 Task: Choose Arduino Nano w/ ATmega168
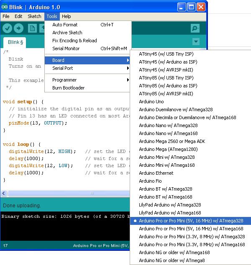click(191, 133)
